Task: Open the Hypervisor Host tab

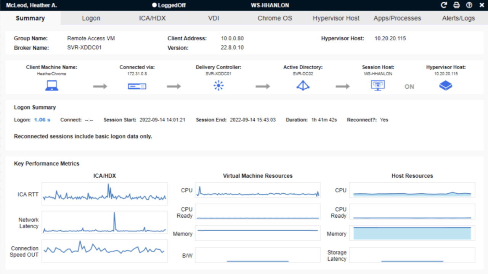Action: 336,18
